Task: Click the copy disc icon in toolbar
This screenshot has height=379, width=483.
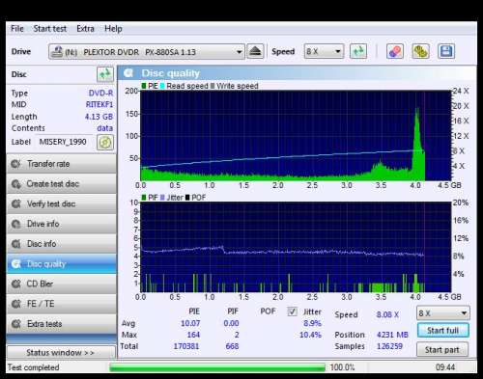Action: coord(420,51)
